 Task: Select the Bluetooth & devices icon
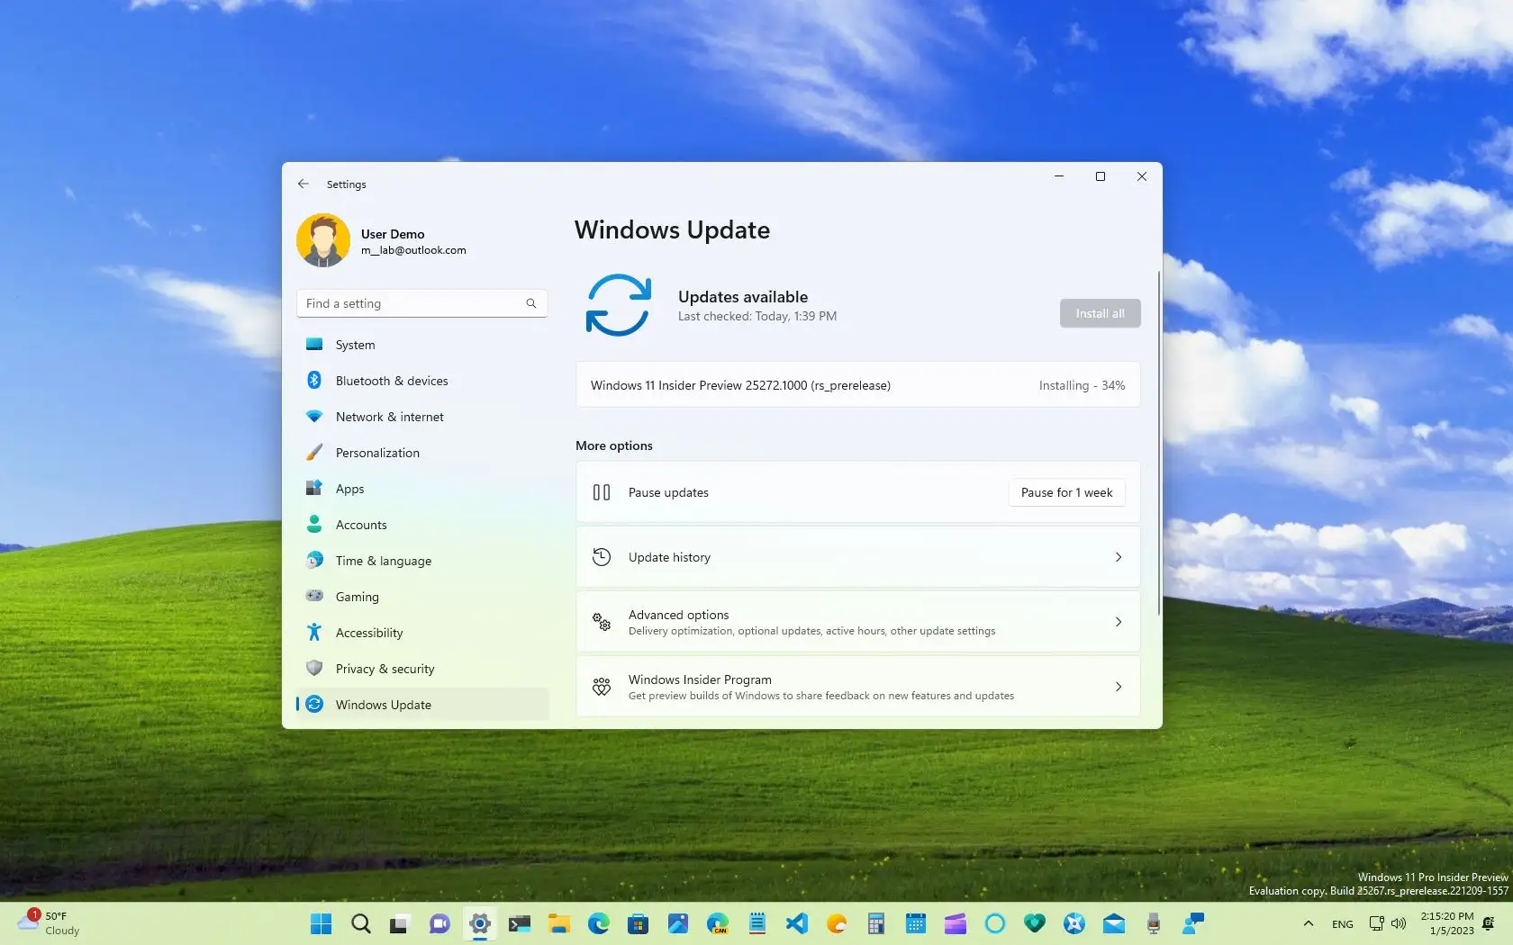tap(313, 380)
